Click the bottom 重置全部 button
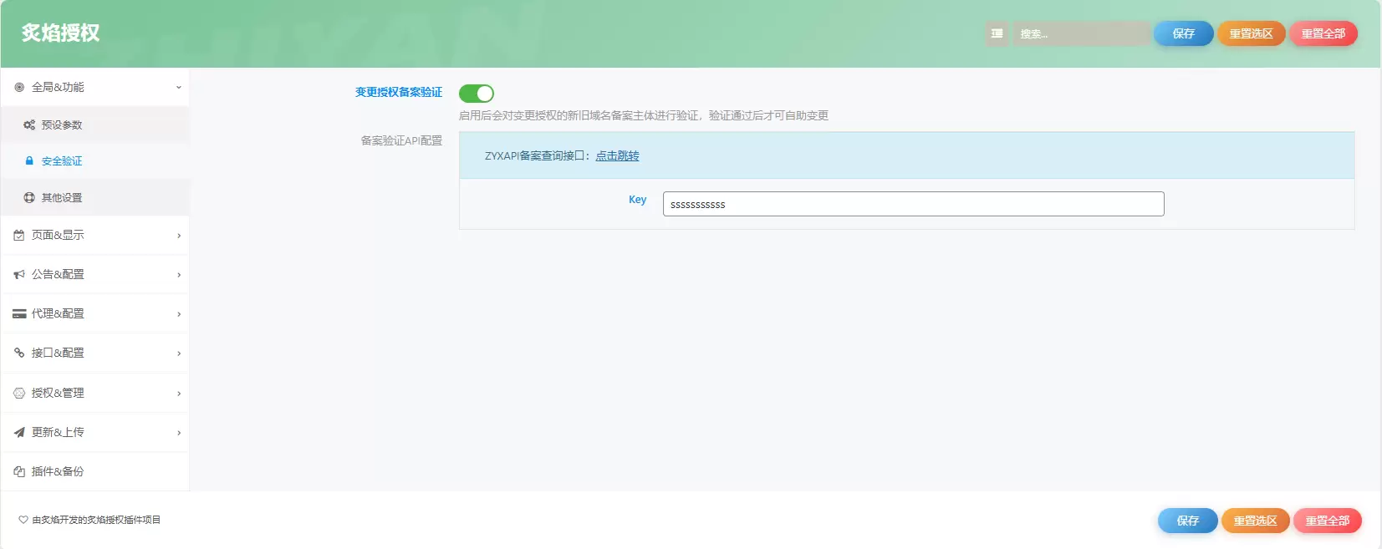The height and width of the screenshot is (549, 1382). click(x=1328, y=521)
